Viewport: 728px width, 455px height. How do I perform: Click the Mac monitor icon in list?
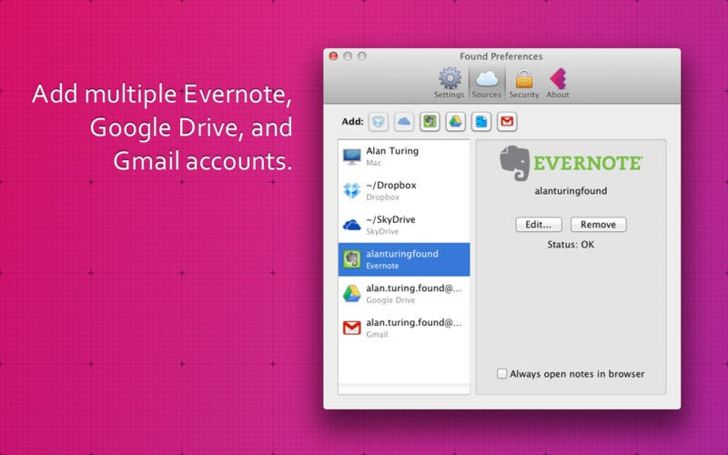(351, 157)
